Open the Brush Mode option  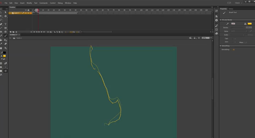click(x=1, y=67)
